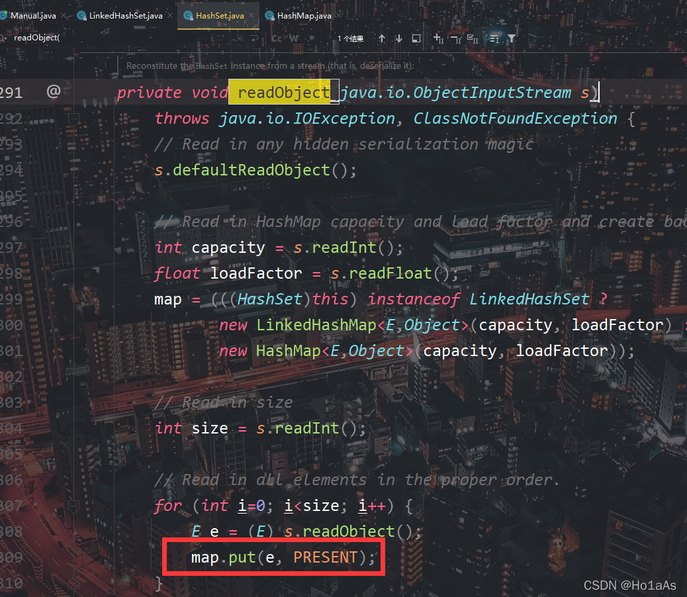This screenshot has height=597, width=687.
Task: Toggle the search-in-selection lines icon
Action: click(x=494, y=39)
